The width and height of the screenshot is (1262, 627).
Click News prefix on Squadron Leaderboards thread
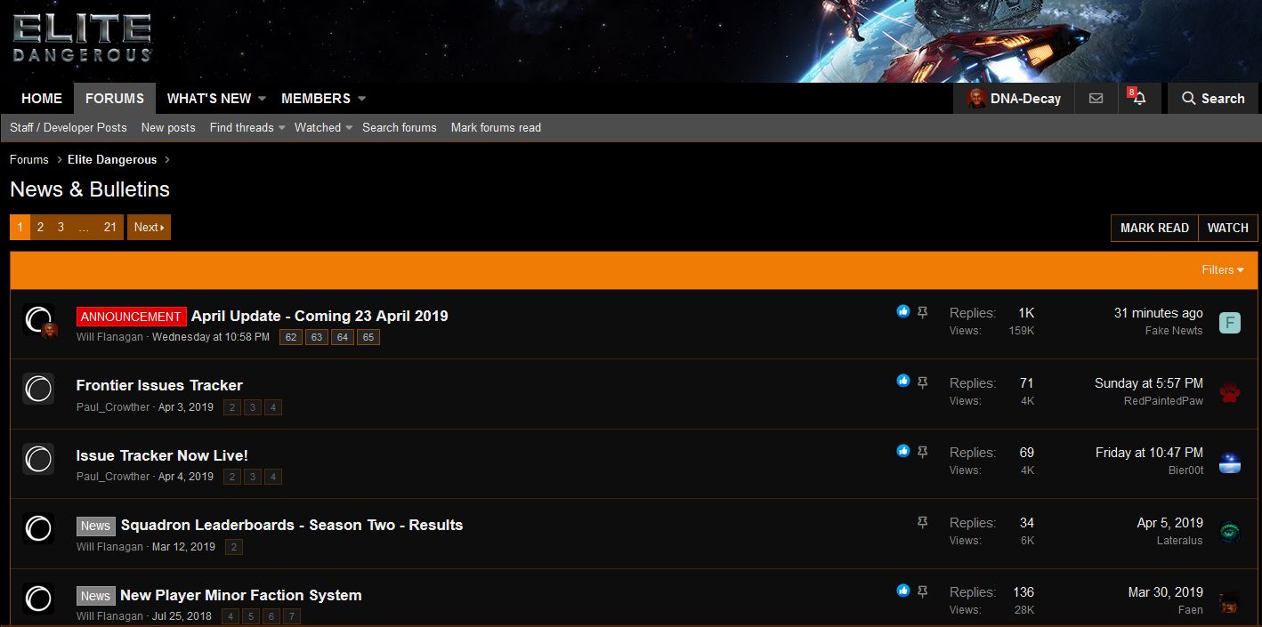(x=95, y=526)
